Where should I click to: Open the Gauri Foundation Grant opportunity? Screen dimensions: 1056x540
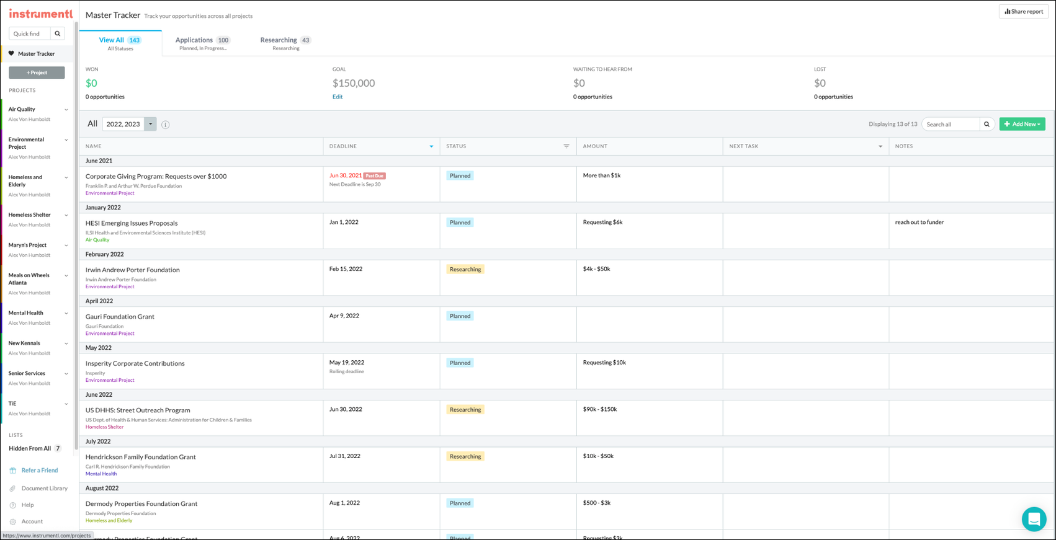pyautogui.click(x=120, y=317)
